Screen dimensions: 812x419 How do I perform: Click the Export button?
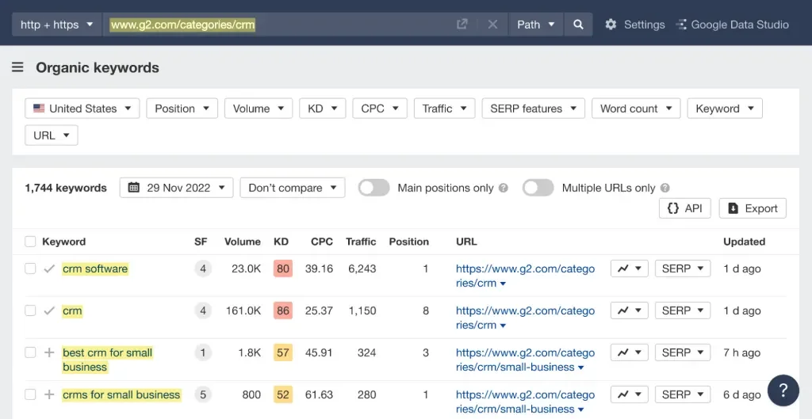pos(753,208)
